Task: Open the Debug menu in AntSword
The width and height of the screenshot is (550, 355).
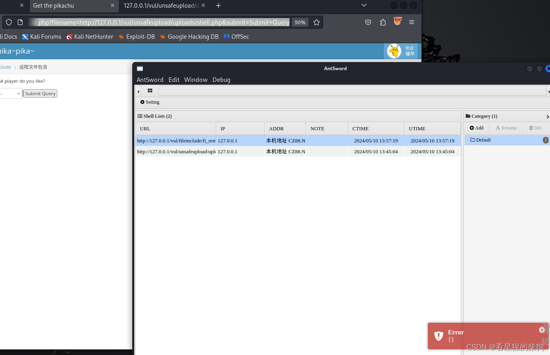Action: click(x=221, y=80)
